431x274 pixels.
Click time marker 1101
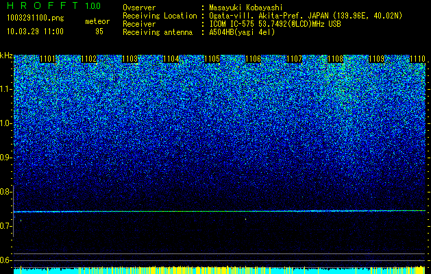coord(47,59)
